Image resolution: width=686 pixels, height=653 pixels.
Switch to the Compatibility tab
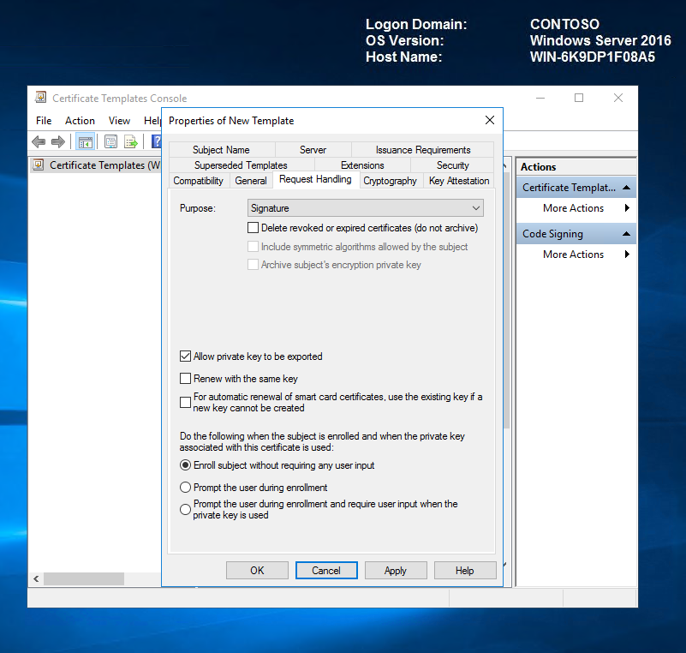point(198,181)
